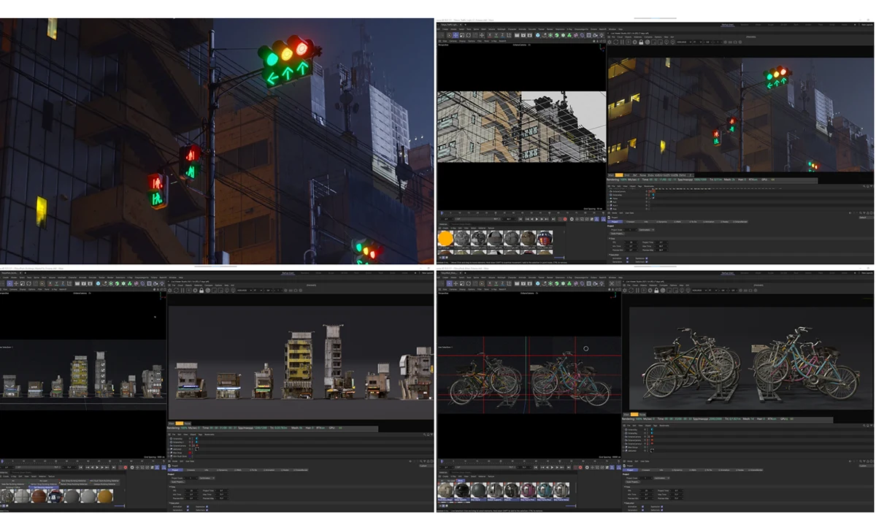Open the Project Scale unit dropdown in buildings scene

click(x=206, y=477)
